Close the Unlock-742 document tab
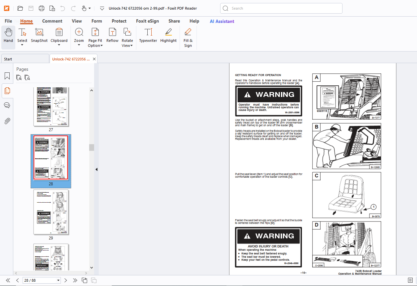 (x=94, y=59)
